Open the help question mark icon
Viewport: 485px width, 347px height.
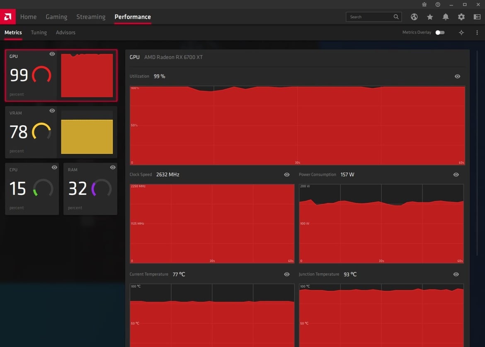pos(438,5)
